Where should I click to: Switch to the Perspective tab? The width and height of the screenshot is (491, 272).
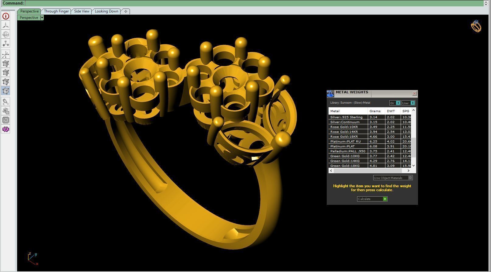click(x=29, y=11)
